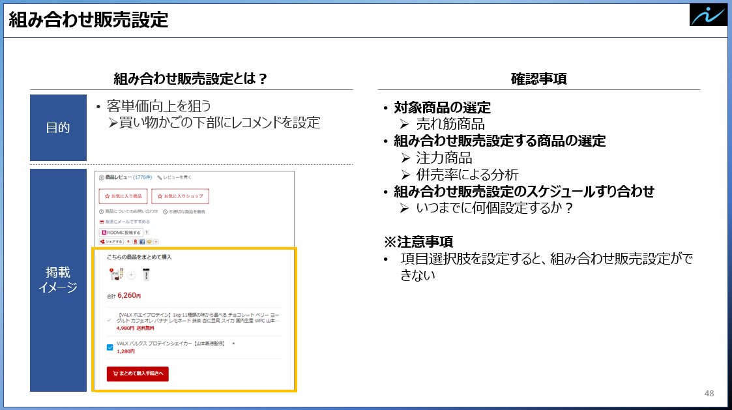Click the text 併売率による分析
This screenshot has height=410, width=732.
(x=467, y=175)
